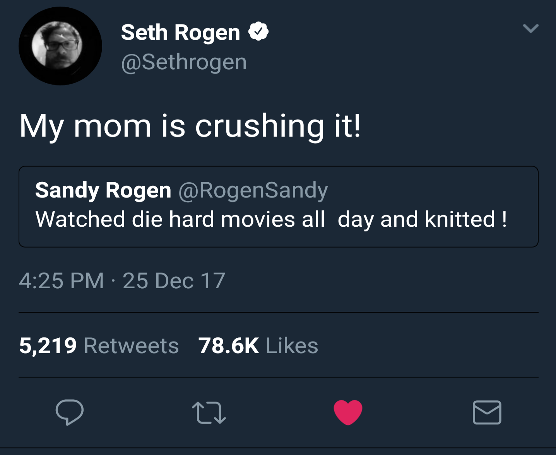Unlike the tweet via the heart icon
This screenshot has width=556, height=455.
[348, 412]
